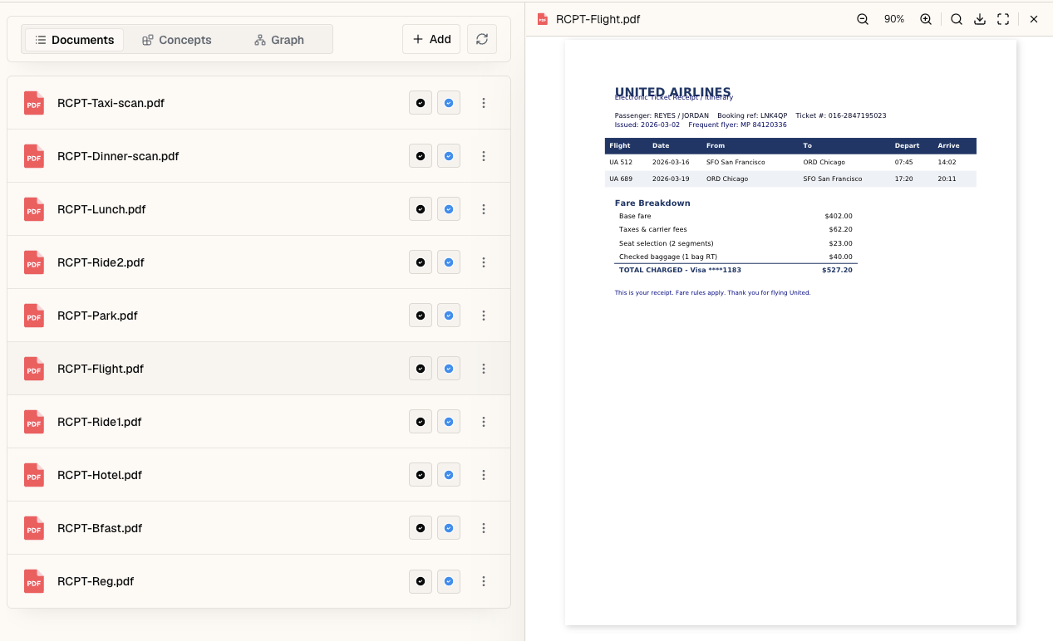Open RCPT-Park.pdf in the list
This screenshot has height=641, width=1053.
[x=258, y=316]
